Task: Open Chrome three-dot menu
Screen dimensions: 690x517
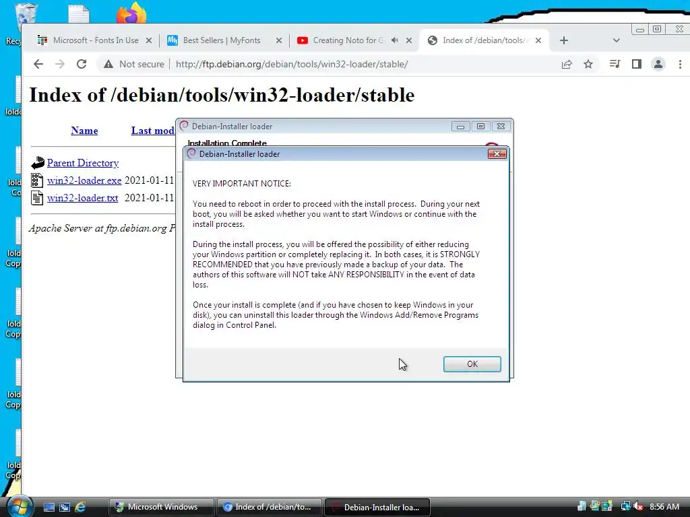Action: tap(680, 64)
